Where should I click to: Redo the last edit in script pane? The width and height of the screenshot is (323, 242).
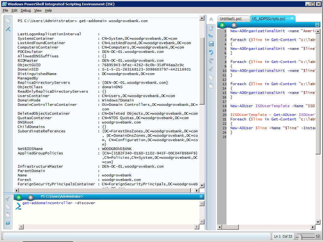pos(211,60)
